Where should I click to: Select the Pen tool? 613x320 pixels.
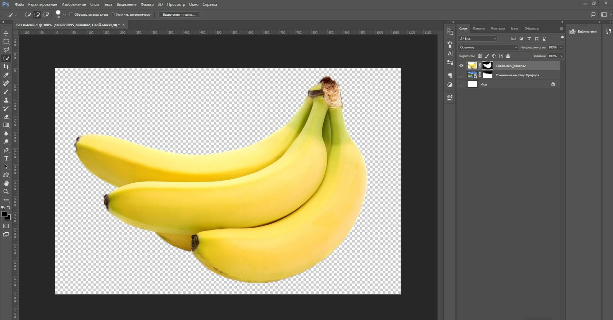click(6, 150)
